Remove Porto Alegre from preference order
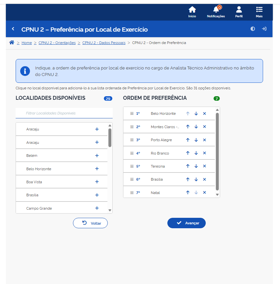Image resolution: width=280 pixels, height=284 pixels. point(204,140)
